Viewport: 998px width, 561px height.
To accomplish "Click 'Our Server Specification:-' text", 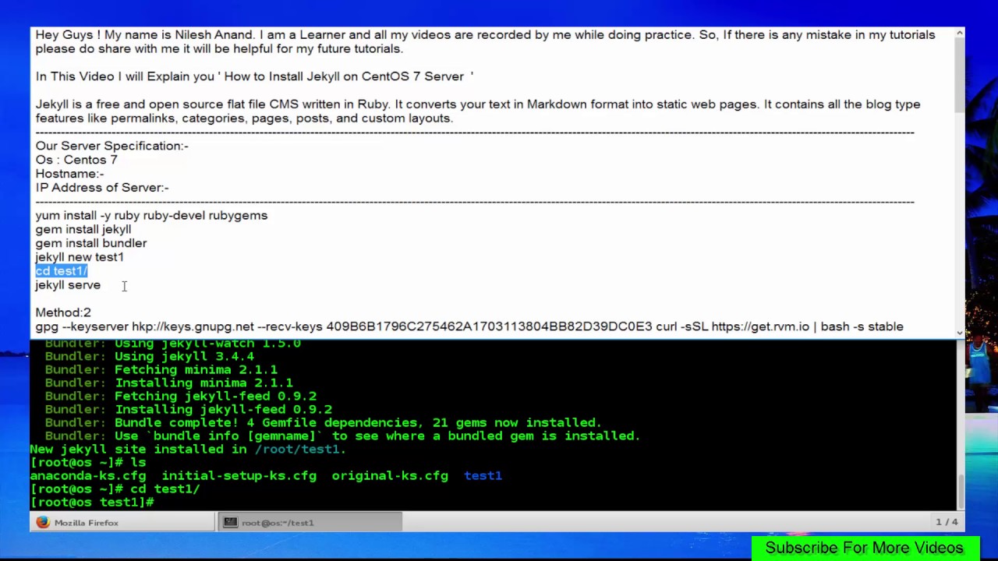I will [x=112, y=146].
